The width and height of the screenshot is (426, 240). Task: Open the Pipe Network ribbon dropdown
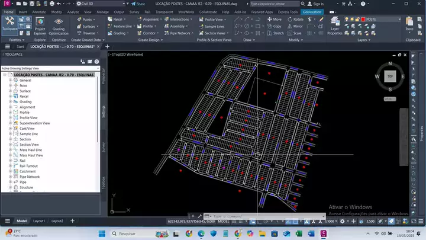coord(179,33)
